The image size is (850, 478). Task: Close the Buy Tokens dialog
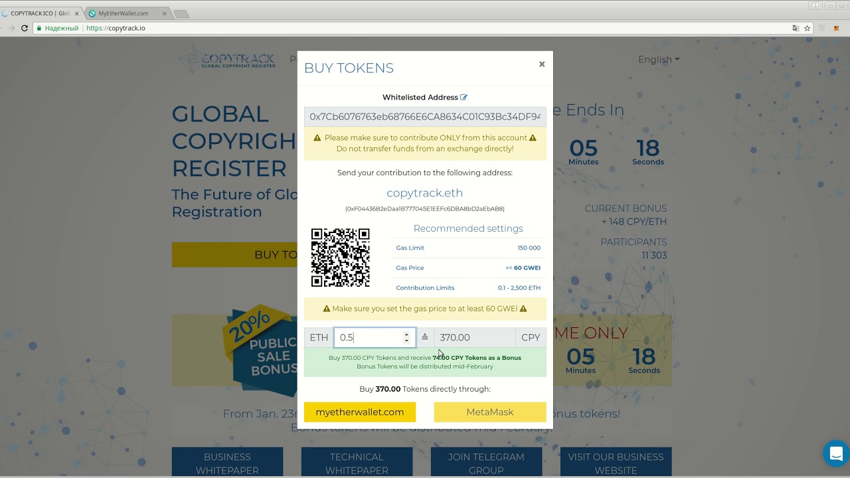click(542, 64)
